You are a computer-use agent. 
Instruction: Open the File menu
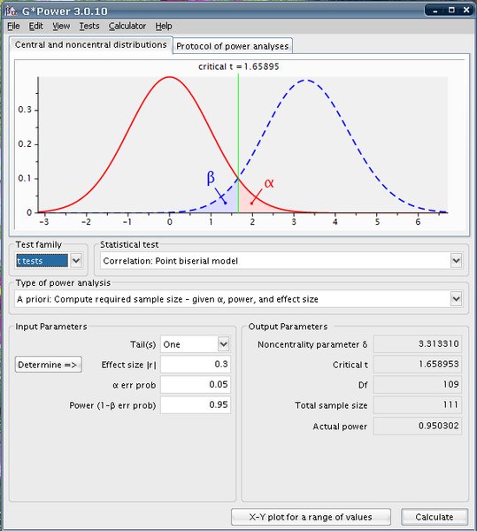[13, 26]
